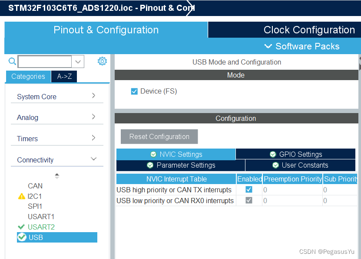This screenshot has width=361, height=259.
Task: Click 'USB low priority or CAN RX0 interrupts' row
Action: pos(175,201)
